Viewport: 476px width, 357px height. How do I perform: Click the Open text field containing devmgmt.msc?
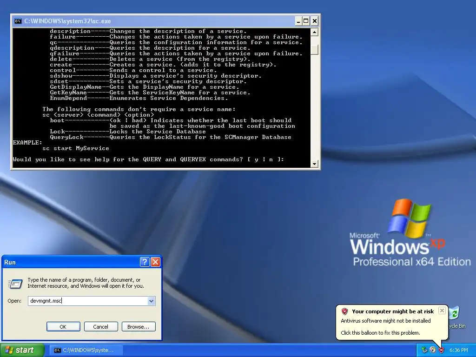click(x=88, y=301)
